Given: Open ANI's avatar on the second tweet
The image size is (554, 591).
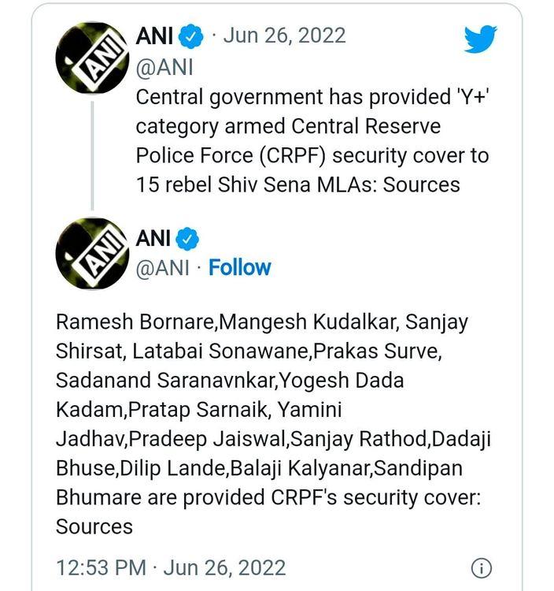Looking at the screenshot, I should 92,255.
